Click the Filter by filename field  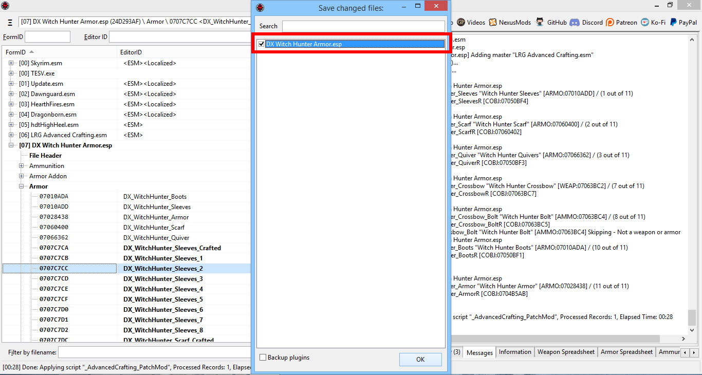pos(154,352)
